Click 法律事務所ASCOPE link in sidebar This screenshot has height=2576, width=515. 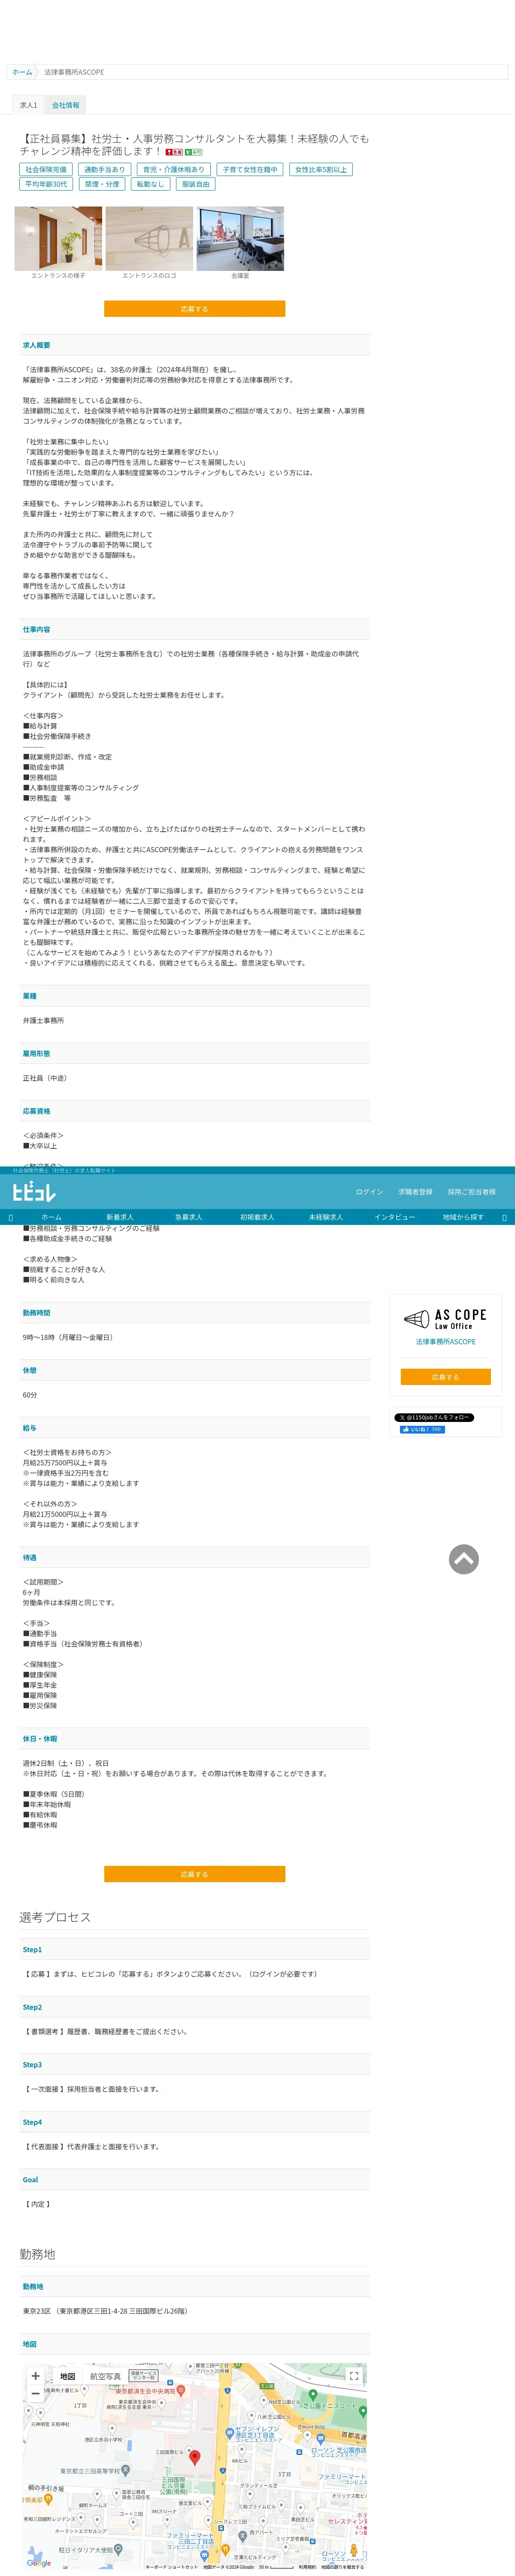tap(446, 1342)
